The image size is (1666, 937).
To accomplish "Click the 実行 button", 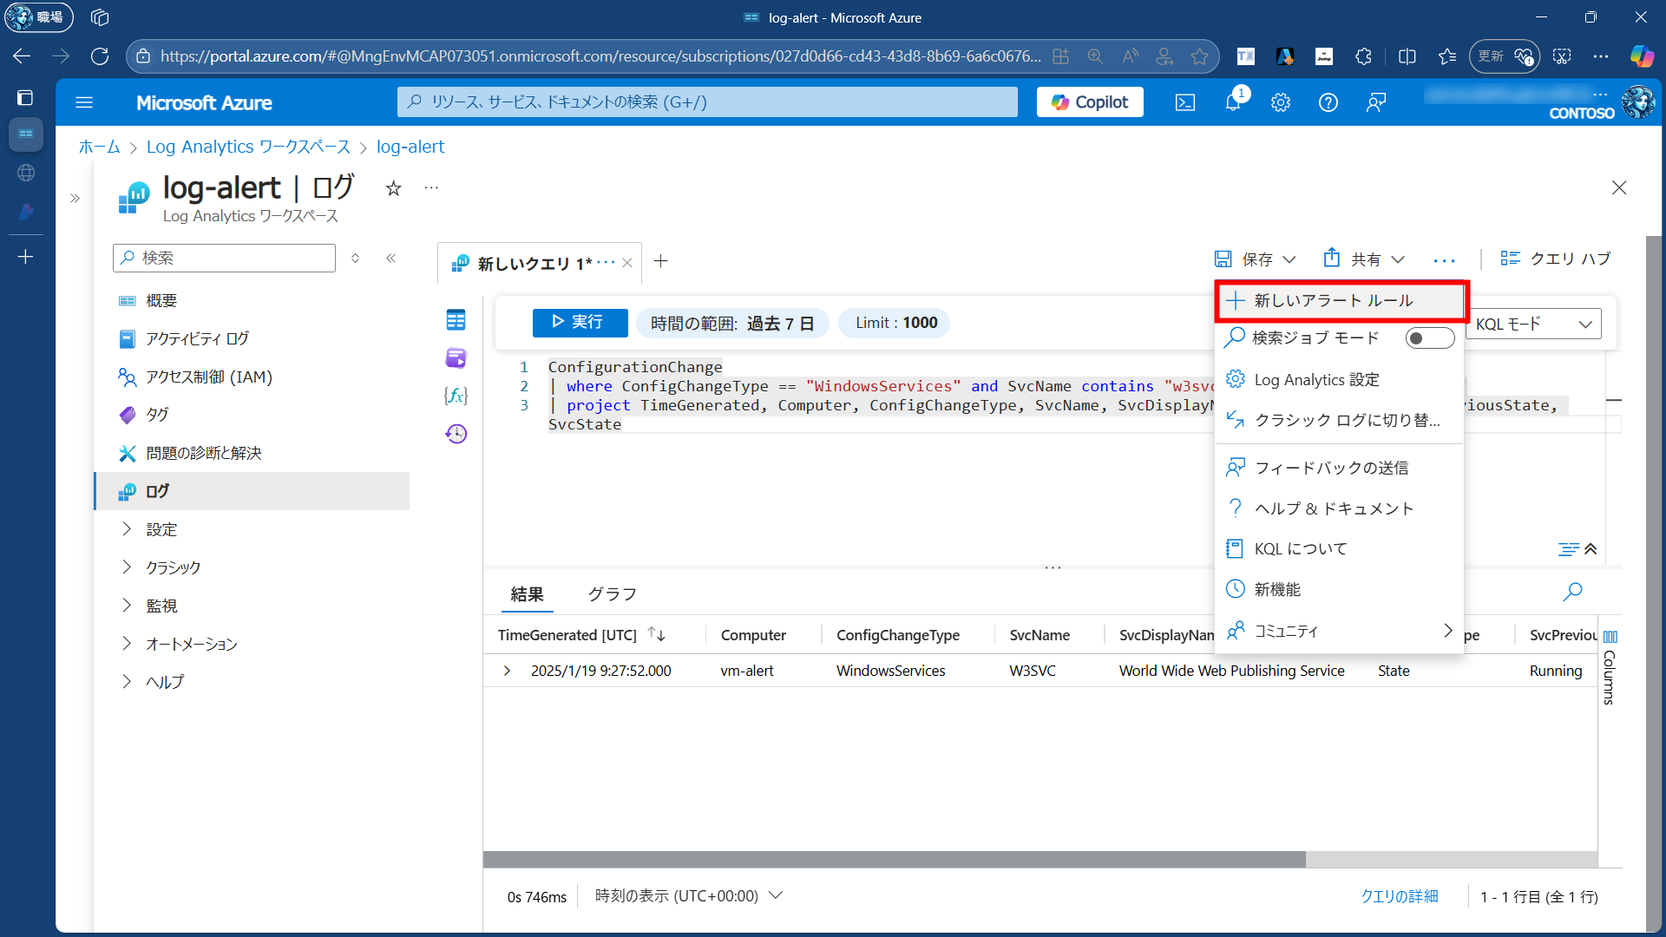I will tap(579, 322).
